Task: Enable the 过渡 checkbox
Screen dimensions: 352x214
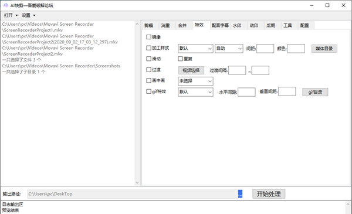Action: point(148,70)
